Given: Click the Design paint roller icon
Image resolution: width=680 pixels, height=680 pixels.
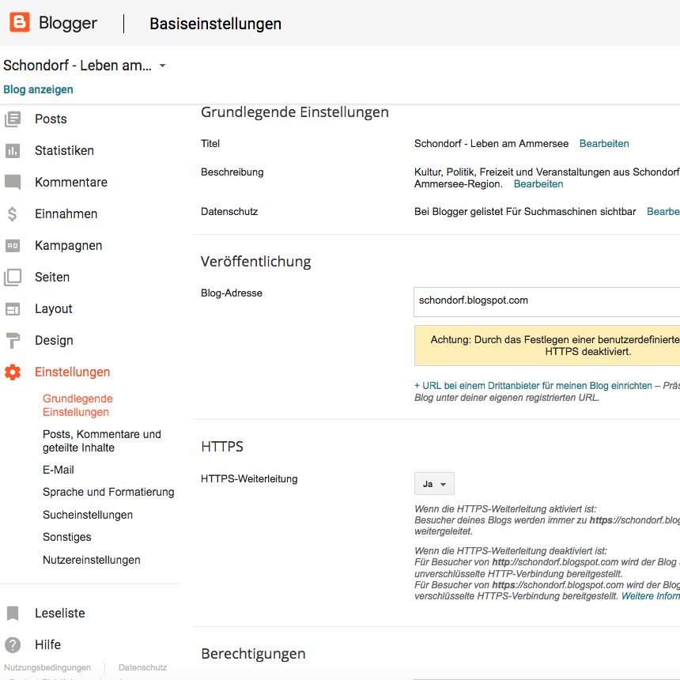Looking at the screenshot, I should tap(13, 341).
